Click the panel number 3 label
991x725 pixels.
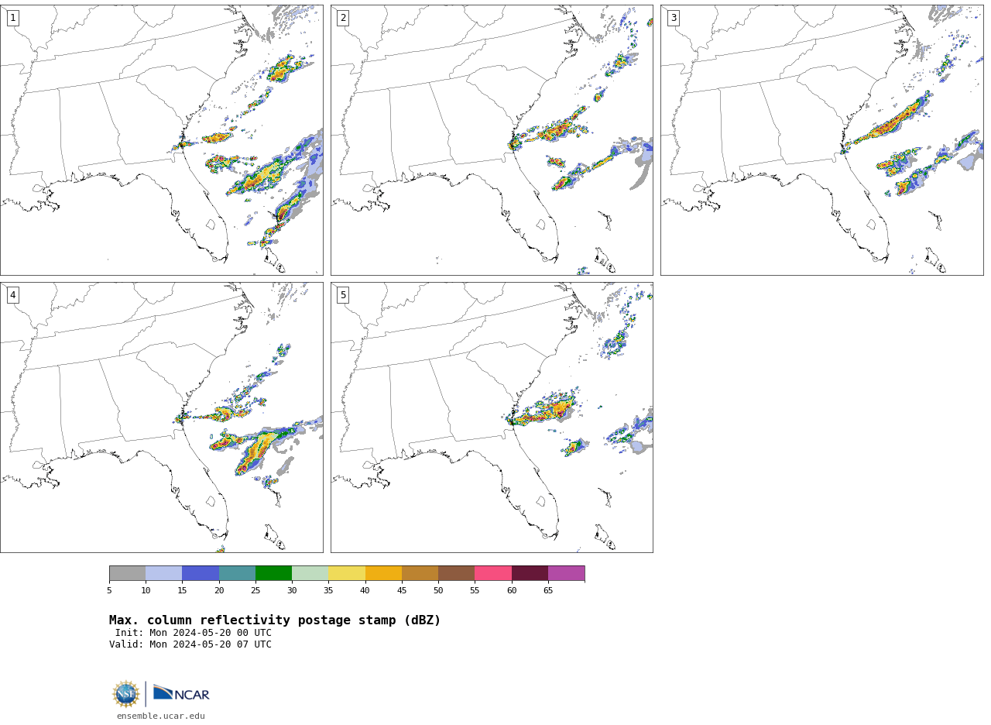pyautogui.click(x=674, y=18)
